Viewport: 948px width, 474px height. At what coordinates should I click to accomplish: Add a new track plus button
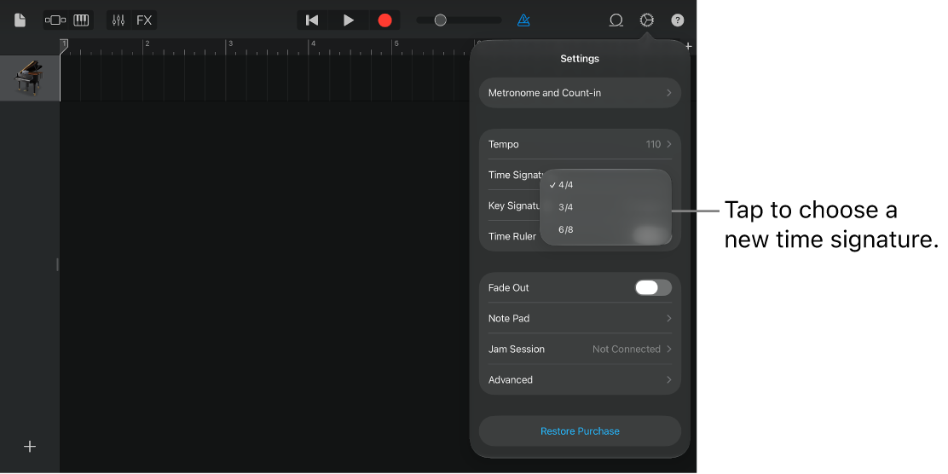click(x=30, y=446)
